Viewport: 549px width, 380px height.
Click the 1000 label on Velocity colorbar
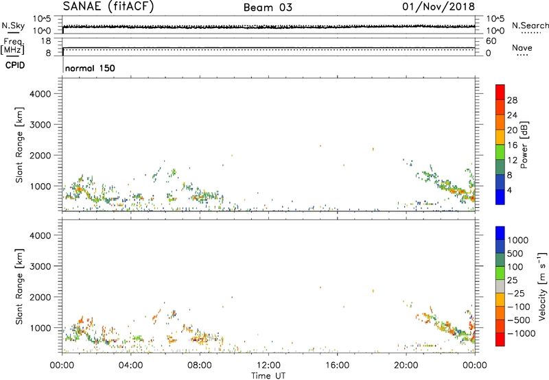click(x=518, y=240)
